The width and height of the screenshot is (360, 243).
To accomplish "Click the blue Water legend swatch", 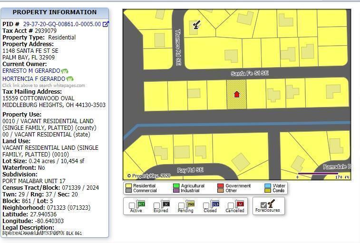I will [268, 186].
